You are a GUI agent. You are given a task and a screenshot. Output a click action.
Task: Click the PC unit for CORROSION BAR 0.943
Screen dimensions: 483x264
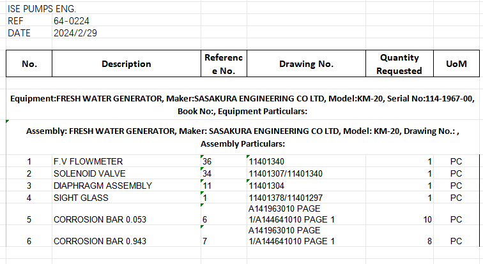click(x=457, y=236)
